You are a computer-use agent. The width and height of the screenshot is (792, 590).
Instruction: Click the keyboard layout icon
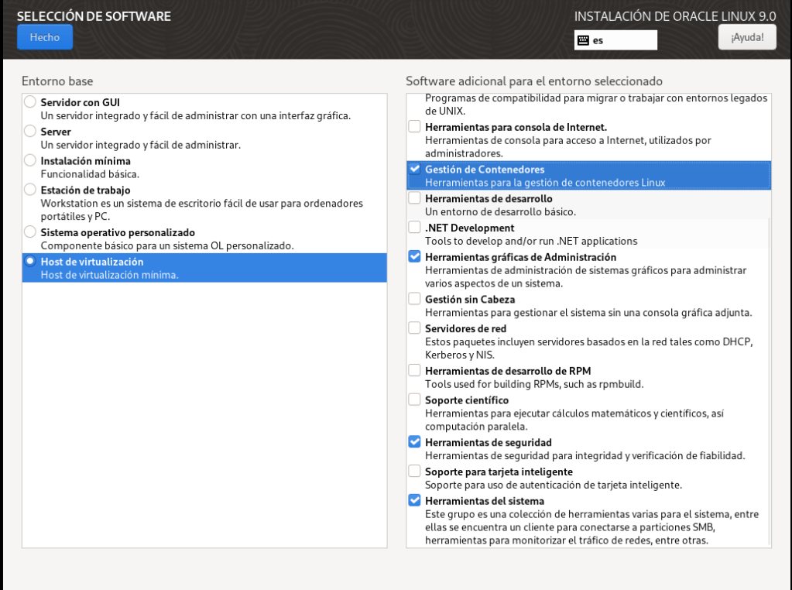click(x=584, y=40)
